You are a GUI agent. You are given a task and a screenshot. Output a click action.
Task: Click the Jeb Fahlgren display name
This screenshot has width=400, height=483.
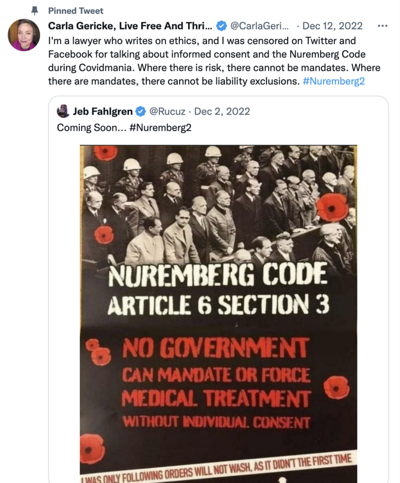point(103,111)
